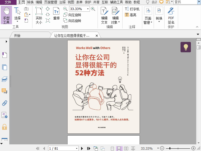Screen dimensions: 201x151
Task: Switch to single page view mode
Action: 112,148
